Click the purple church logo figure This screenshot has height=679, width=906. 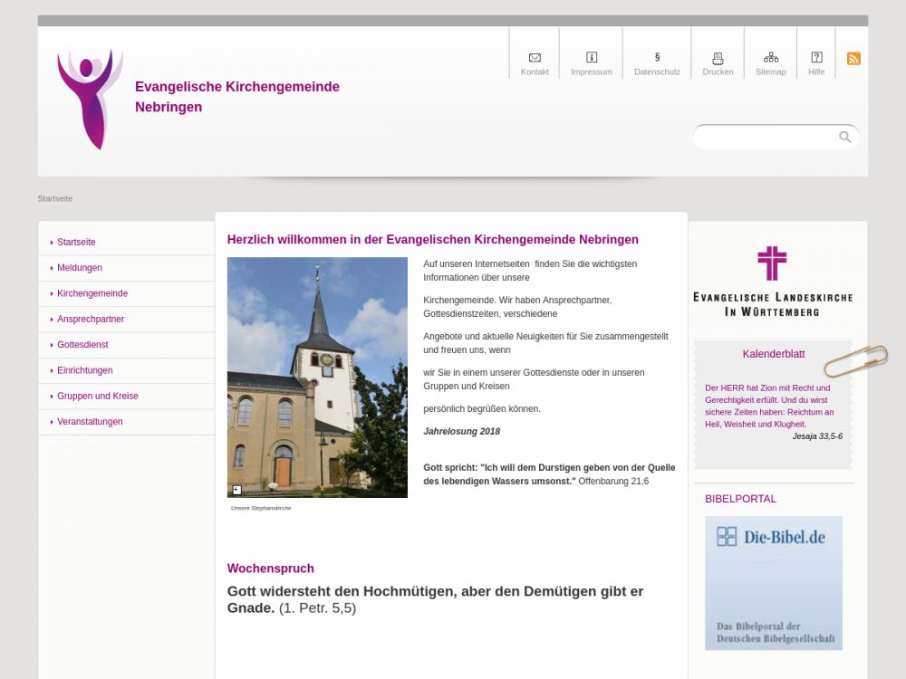click(90, 100)
